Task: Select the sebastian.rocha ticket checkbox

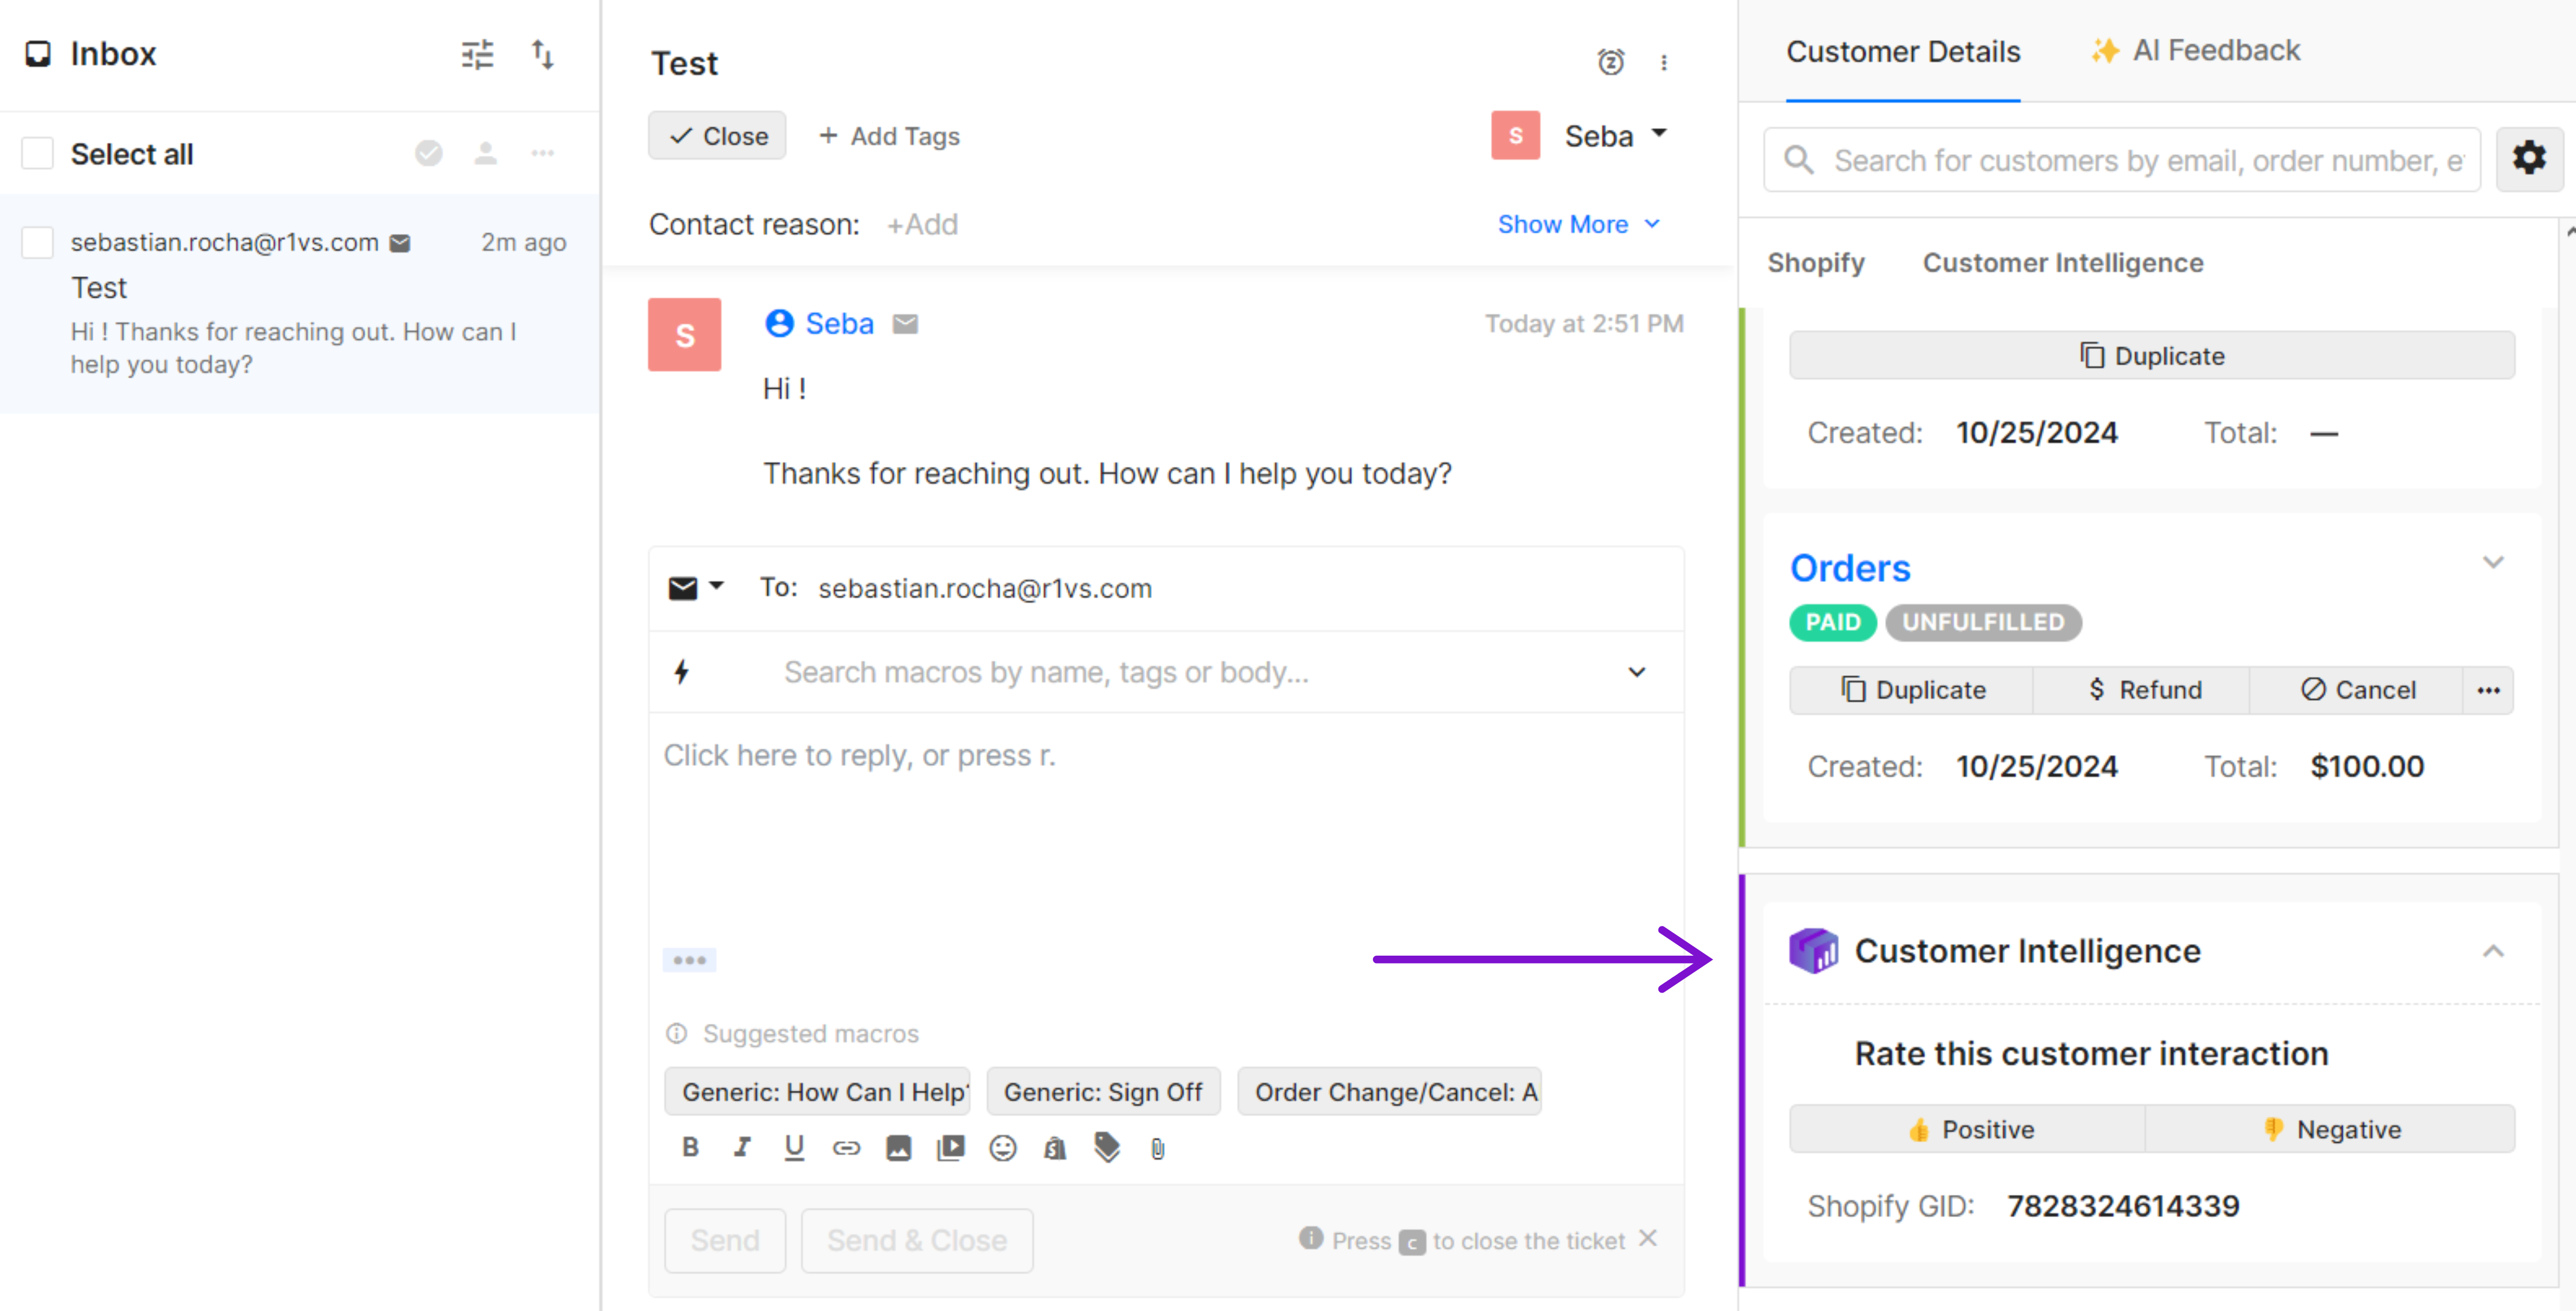Action: (38, 242)
